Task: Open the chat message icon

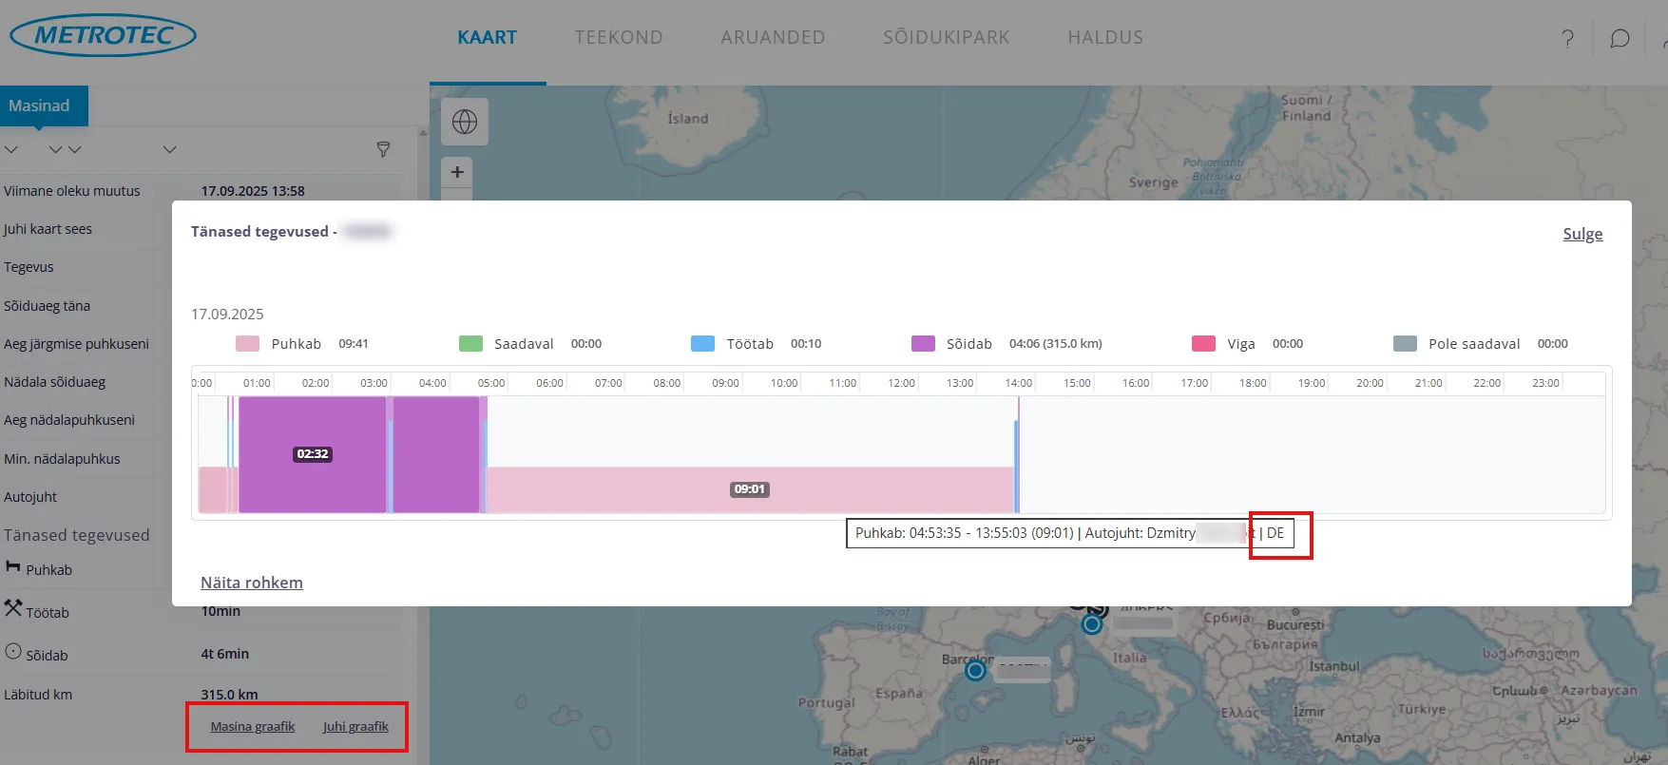Action: click(1620, 38)
